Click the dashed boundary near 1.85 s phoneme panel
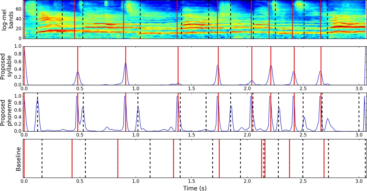 click(x=230, y=112)
